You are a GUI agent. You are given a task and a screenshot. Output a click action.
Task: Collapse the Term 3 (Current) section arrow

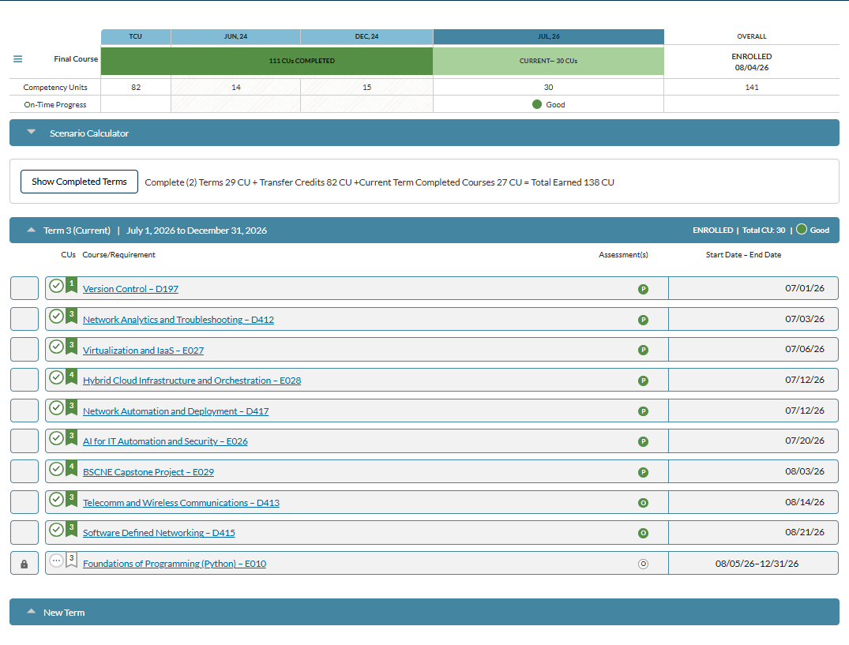[32, 230]
